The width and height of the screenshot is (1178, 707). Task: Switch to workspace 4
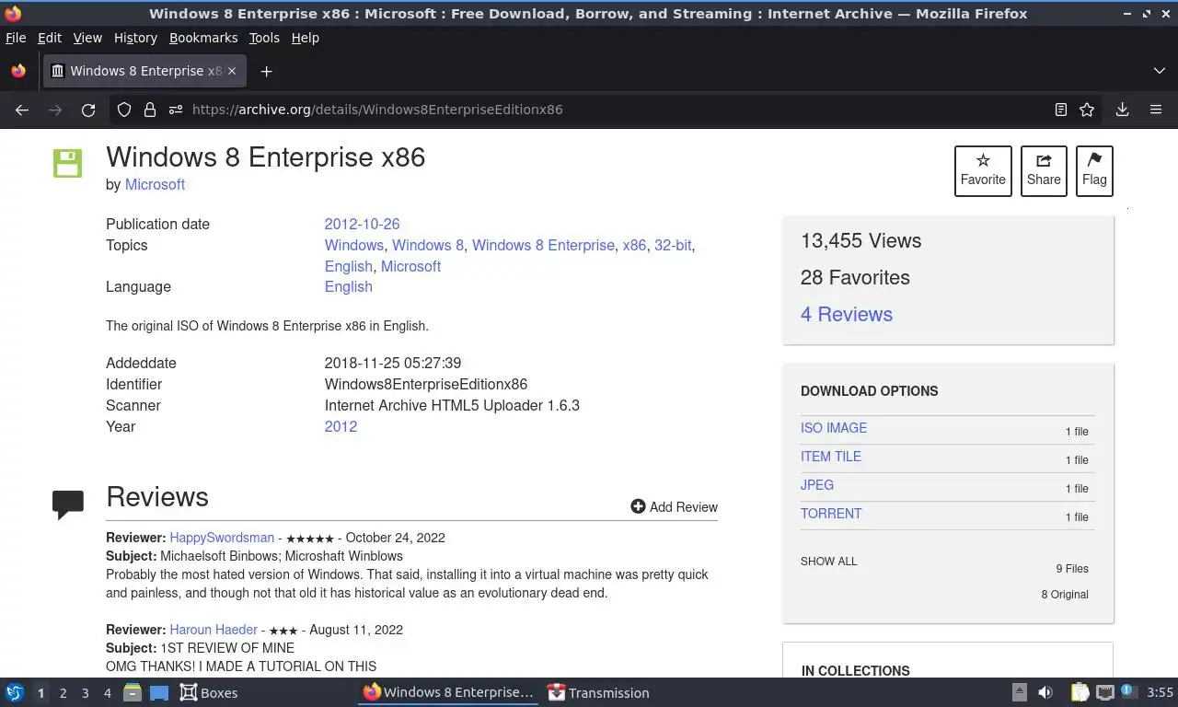click(107, 693)
